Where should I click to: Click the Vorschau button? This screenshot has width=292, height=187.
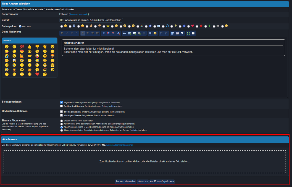click(x=143, y=181)
